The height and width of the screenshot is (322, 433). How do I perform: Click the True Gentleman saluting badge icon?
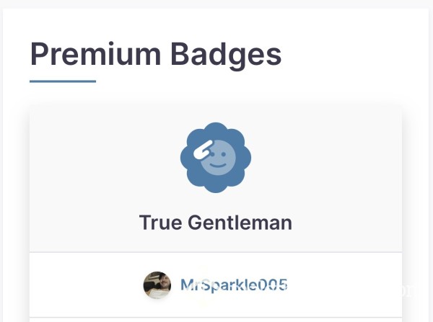click(216, 158)
